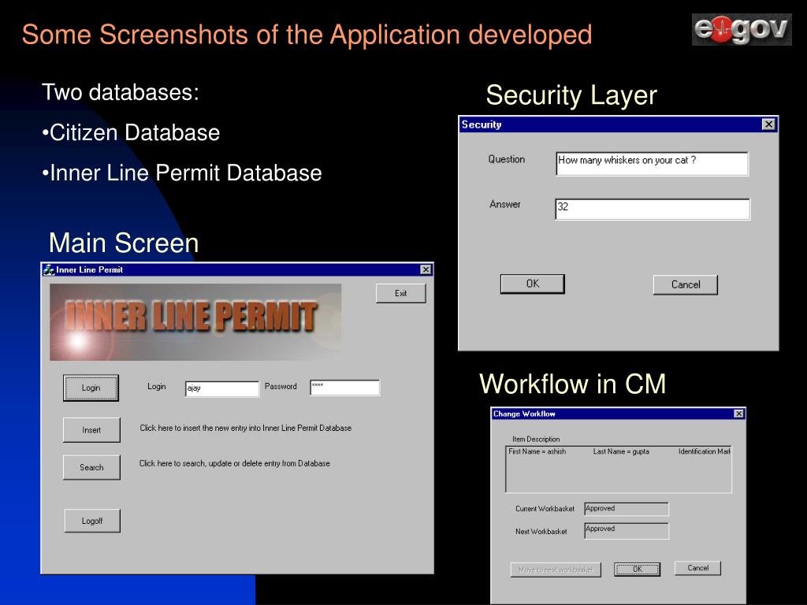807x605 pixels.
Task: Focus the Current Workbasket field
Action: click(627, 509)
